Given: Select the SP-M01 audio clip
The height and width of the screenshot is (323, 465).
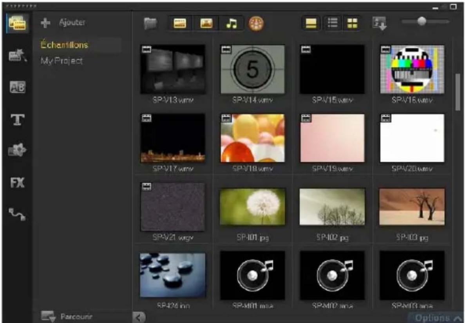Looking at the screenshot, I should coord(253,276).
